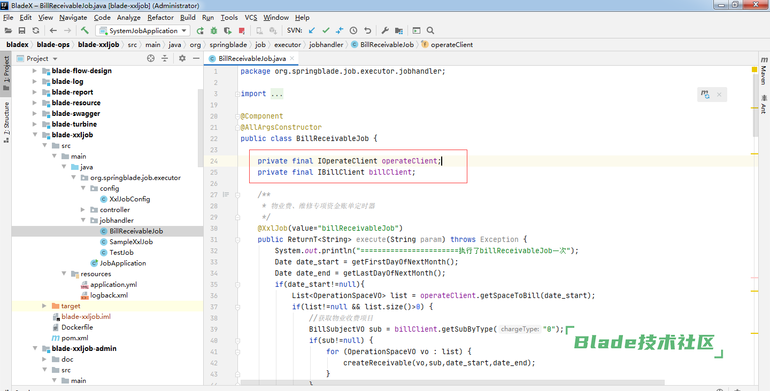Unfold the collapsed import block

pyautogui.click(x=236, y=93)
